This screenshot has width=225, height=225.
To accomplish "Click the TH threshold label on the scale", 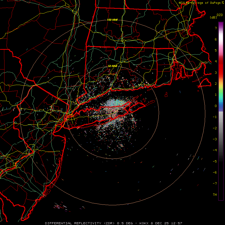I will [x=215, y=194].
